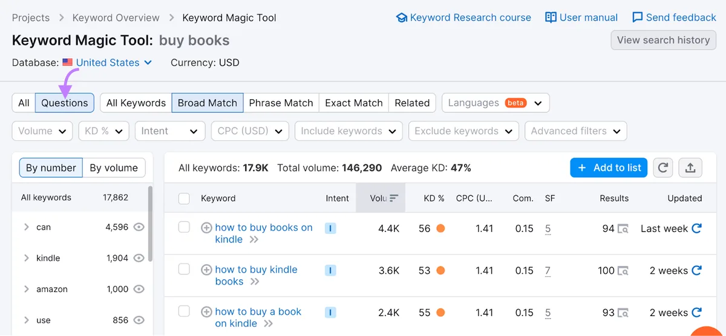This screenshot has height=336, width=726.
Task: Switch to the Broad Match tab
Action: click(208, 103)
